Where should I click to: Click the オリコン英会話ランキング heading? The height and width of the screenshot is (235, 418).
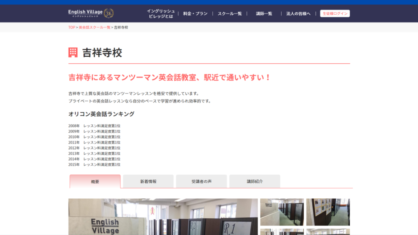click(101, 114)
